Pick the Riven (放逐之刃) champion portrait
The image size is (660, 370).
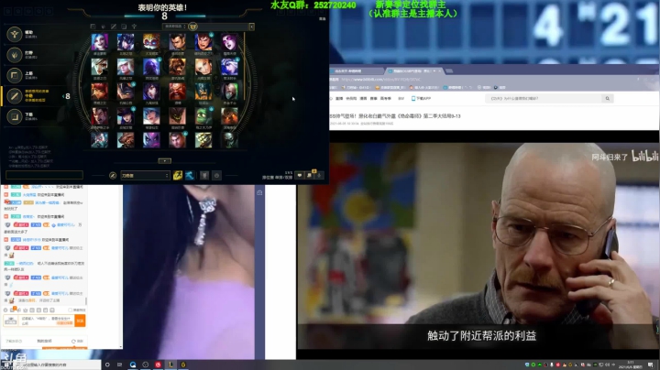point(100,67)
